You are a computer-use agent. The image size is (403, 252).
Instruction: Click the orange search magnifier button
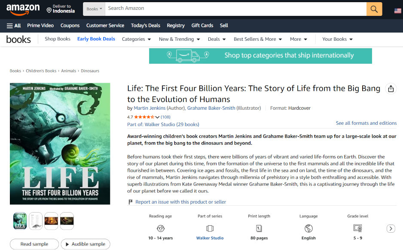[x=374, y=9]
